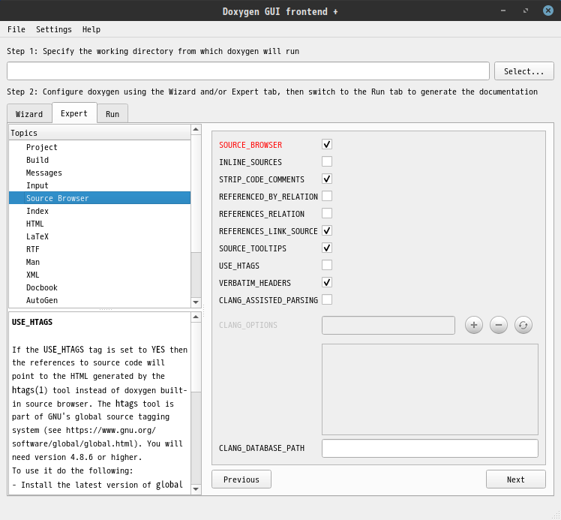Click the VERBATIM_HEADERS label
Image resolution: width=561 pixels, height=520 pixels.
pyautogui.click(x=255, y=283)
